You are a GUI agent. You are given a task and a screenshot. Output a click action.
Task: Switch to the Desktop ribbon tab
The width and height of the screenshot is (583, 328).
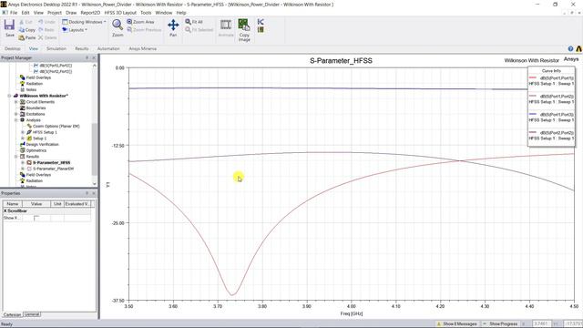(x=12, y=48)
